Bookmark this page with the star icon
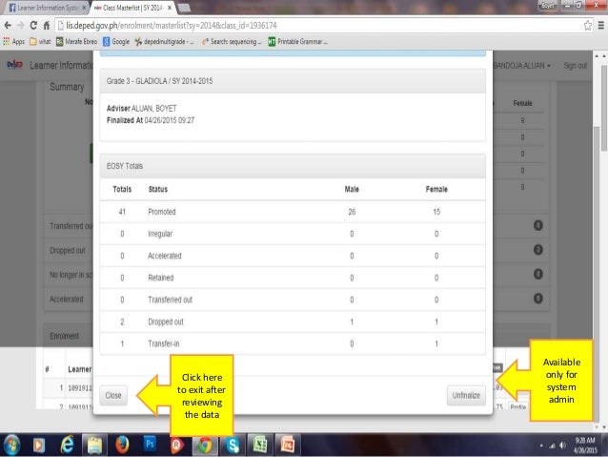The image size is (608, 457). [x=587, y=26]
